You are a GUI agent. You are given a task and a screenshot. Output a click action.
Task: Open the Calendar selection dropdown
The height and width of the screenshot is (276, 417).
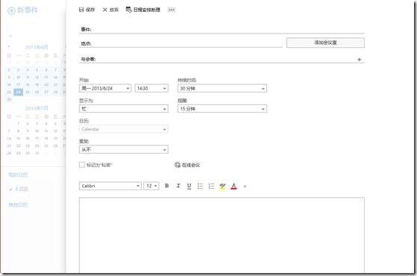123,129
